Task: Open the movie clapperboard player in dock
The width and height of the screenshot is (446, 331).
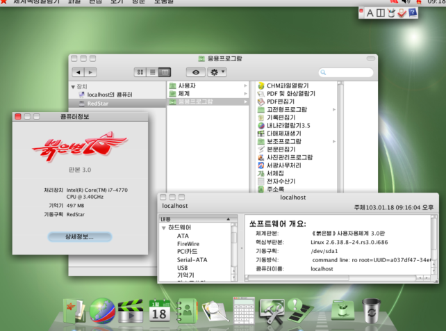Action: pos(131,311)
